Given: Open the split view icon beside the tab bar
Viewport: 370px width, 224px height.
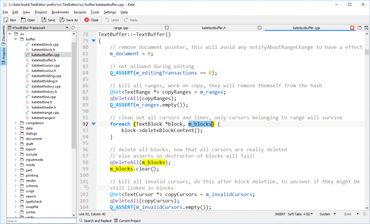Looking at the screenshot, I should click(366, 28).
